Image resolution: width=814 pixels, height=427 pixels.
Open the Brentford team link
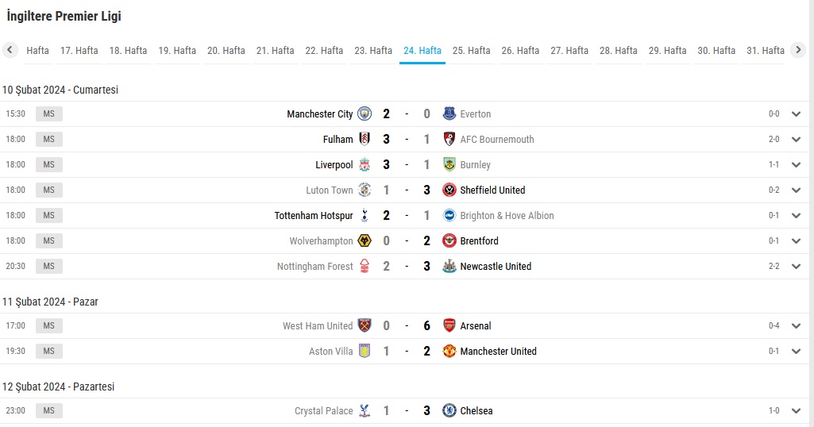click(479, 240)
